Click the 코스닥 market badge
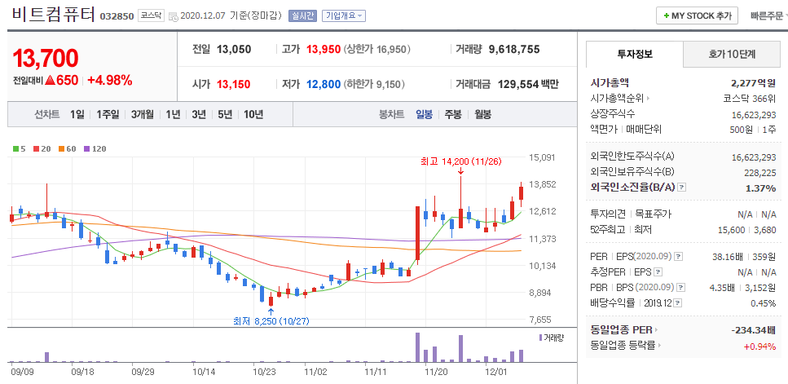This screenshot has width=788, height=384. pos(151,15)
